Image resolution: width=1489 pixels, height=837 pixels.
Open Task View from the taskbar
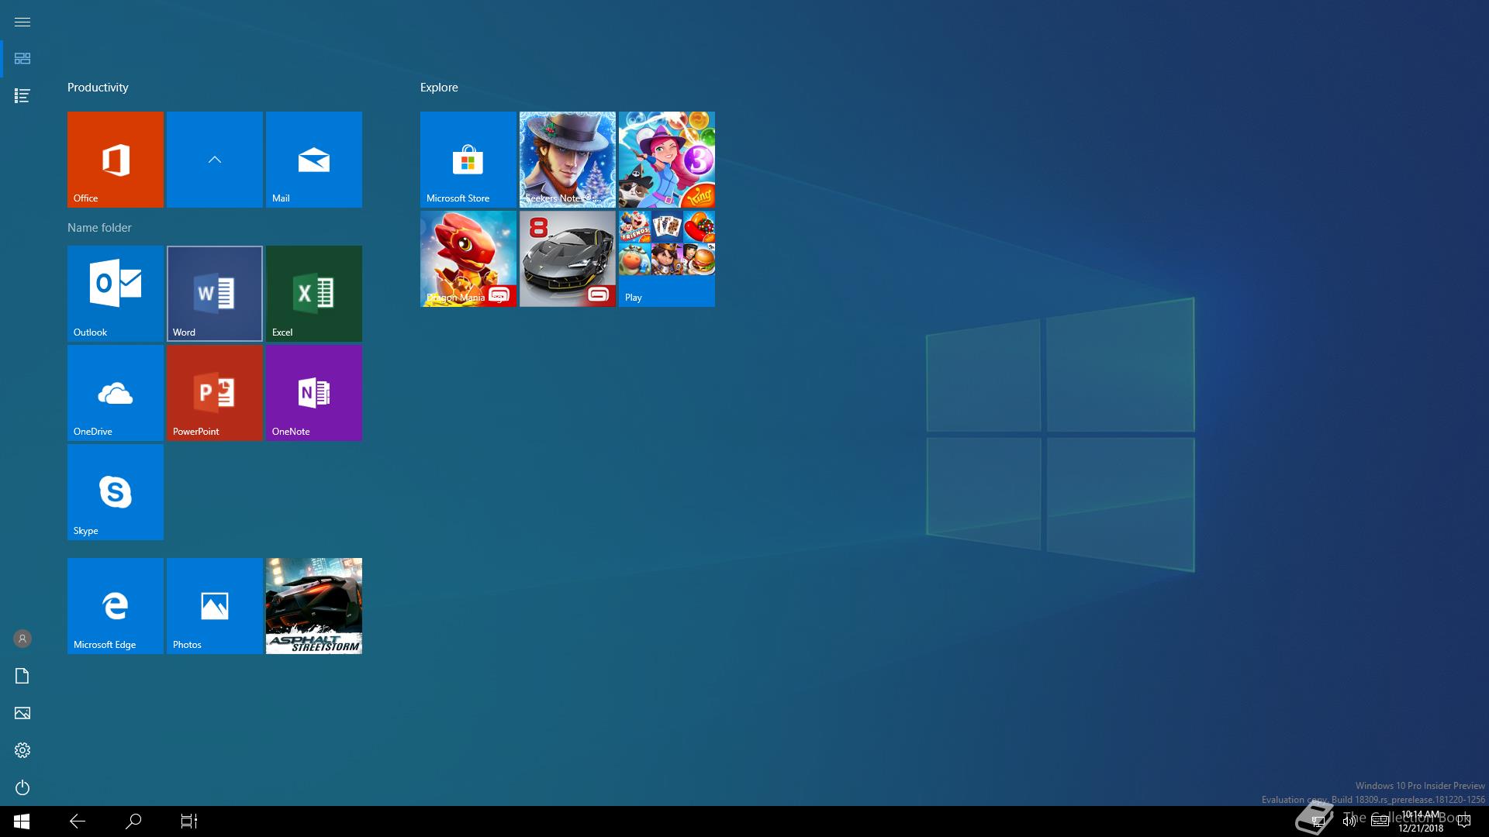point(189,821)
